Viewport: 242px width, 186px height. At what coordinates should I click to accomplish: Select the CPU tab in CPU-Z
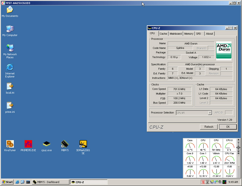[152, 33]
